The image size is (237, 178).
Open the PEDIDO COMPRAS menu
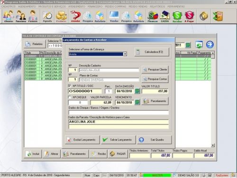tap(116, 7)
